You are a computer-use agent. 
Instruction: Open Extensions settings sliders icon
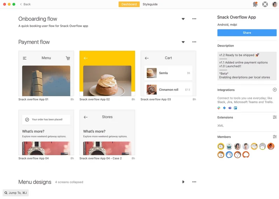(x=274, y=117)
